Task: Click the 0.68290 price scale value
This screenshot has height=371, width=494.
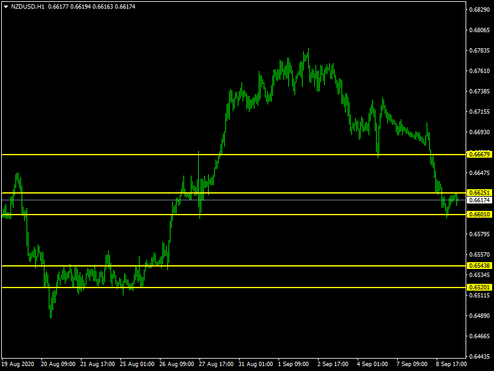Action: tap(480, 10)
